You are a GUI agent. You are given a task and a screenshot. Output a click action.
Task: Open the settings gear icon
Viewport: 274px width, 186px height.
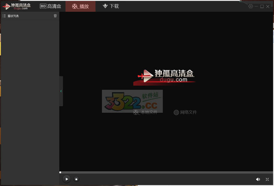pyautogui.click(x=251, y=6)
